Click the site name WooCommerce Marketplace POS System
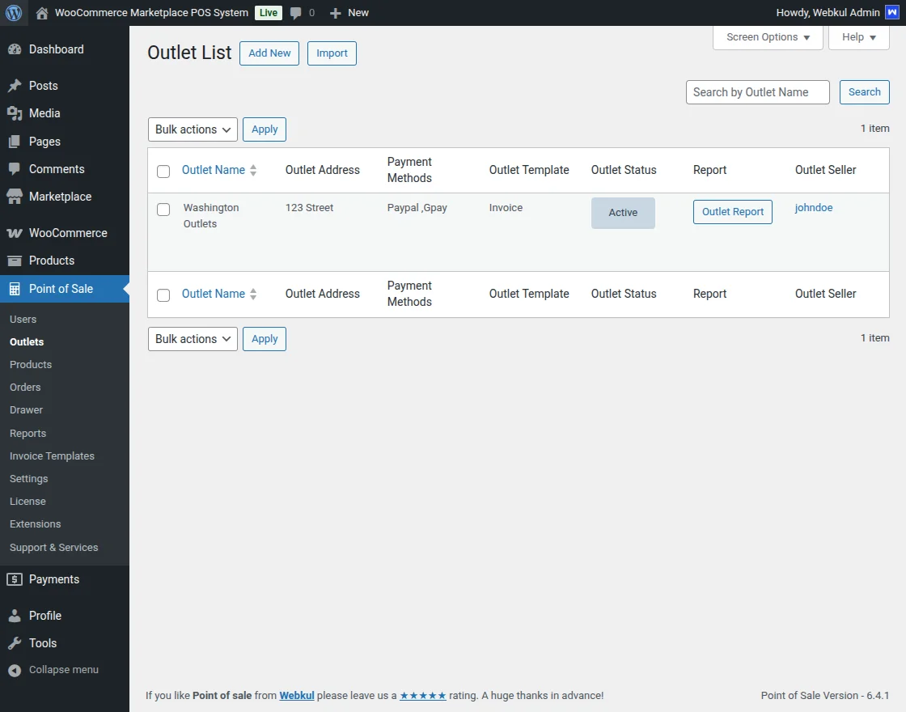Viewport: 906px width, 712px height. 151,13
